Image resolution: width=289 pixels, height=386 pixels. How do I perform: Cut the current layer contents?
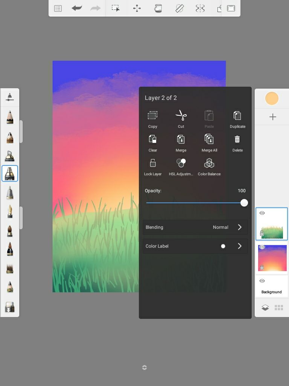click(x=181, y=119)
